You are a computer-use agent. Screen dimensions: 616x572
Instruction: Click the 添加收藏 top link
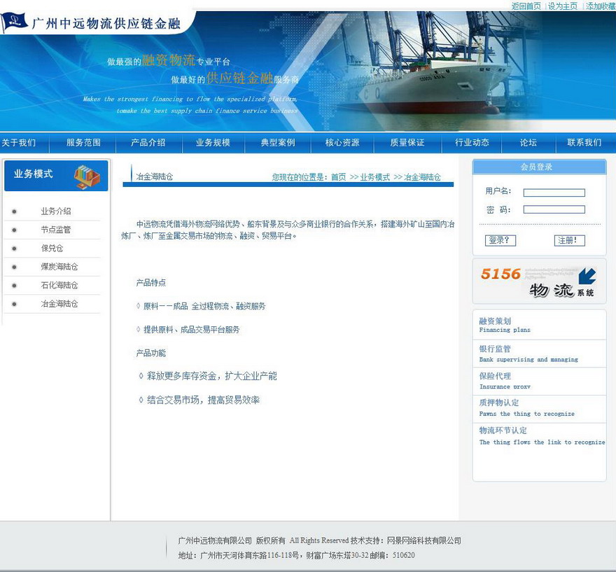[601, 6]
